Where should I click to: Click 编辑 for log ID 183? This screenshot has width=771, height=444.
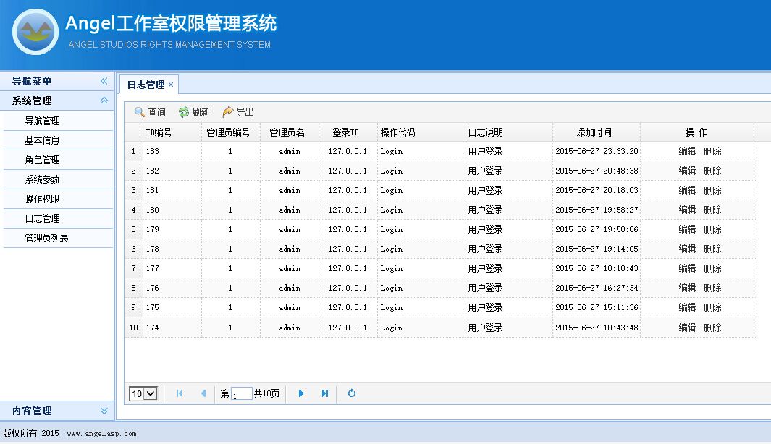(x=687, y=151)
